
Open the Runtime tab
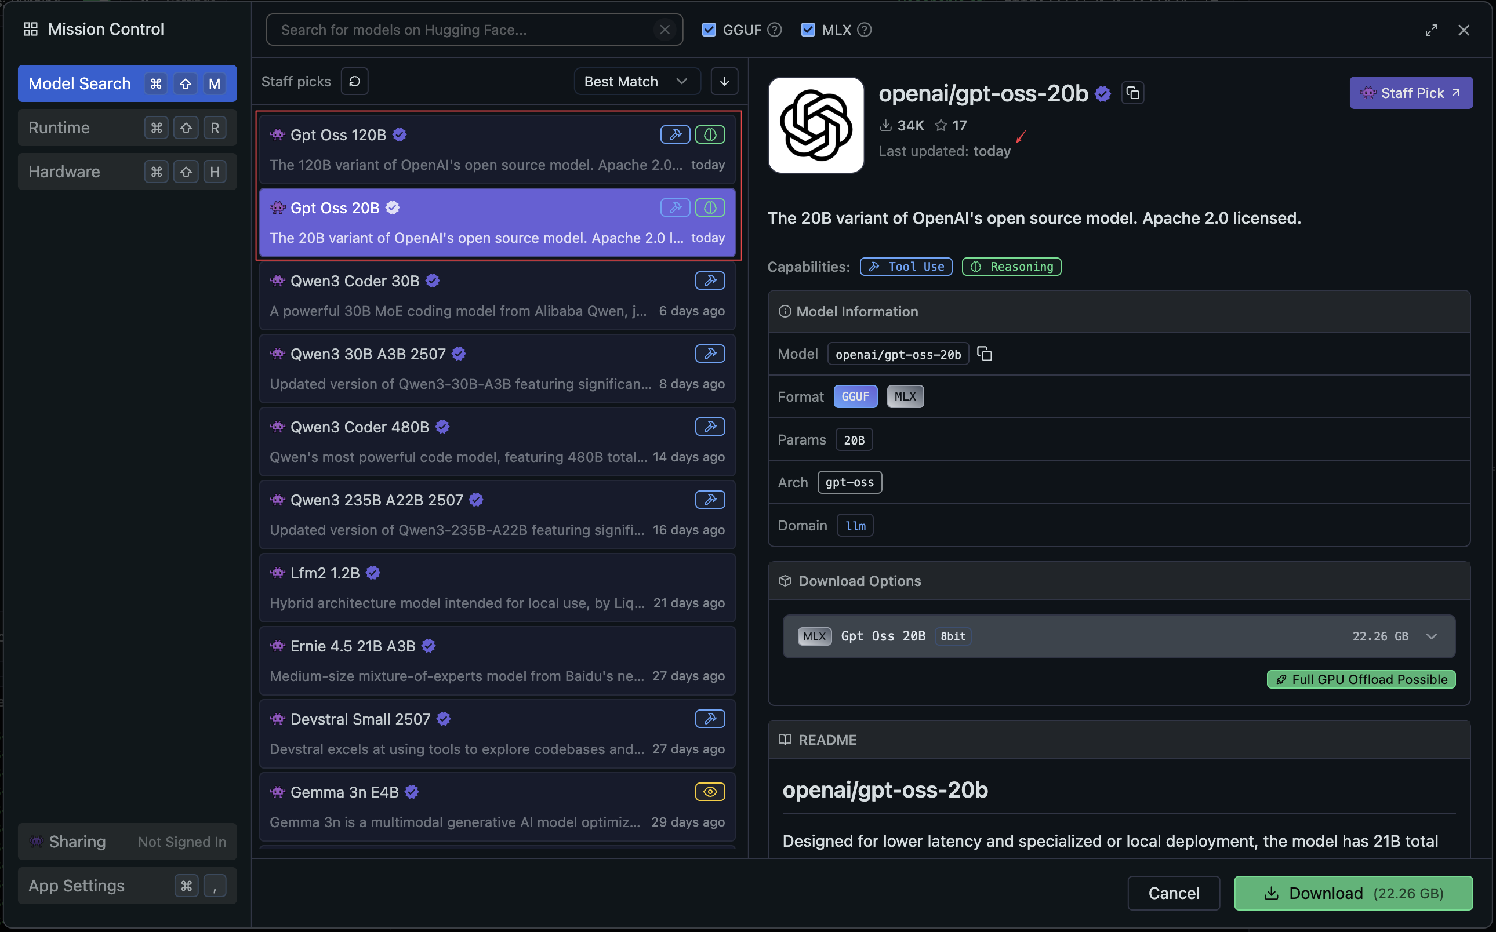127,128
